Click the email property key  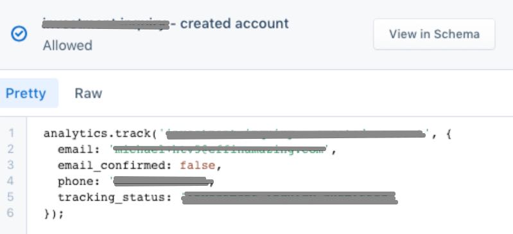click(x=78, y=149)
